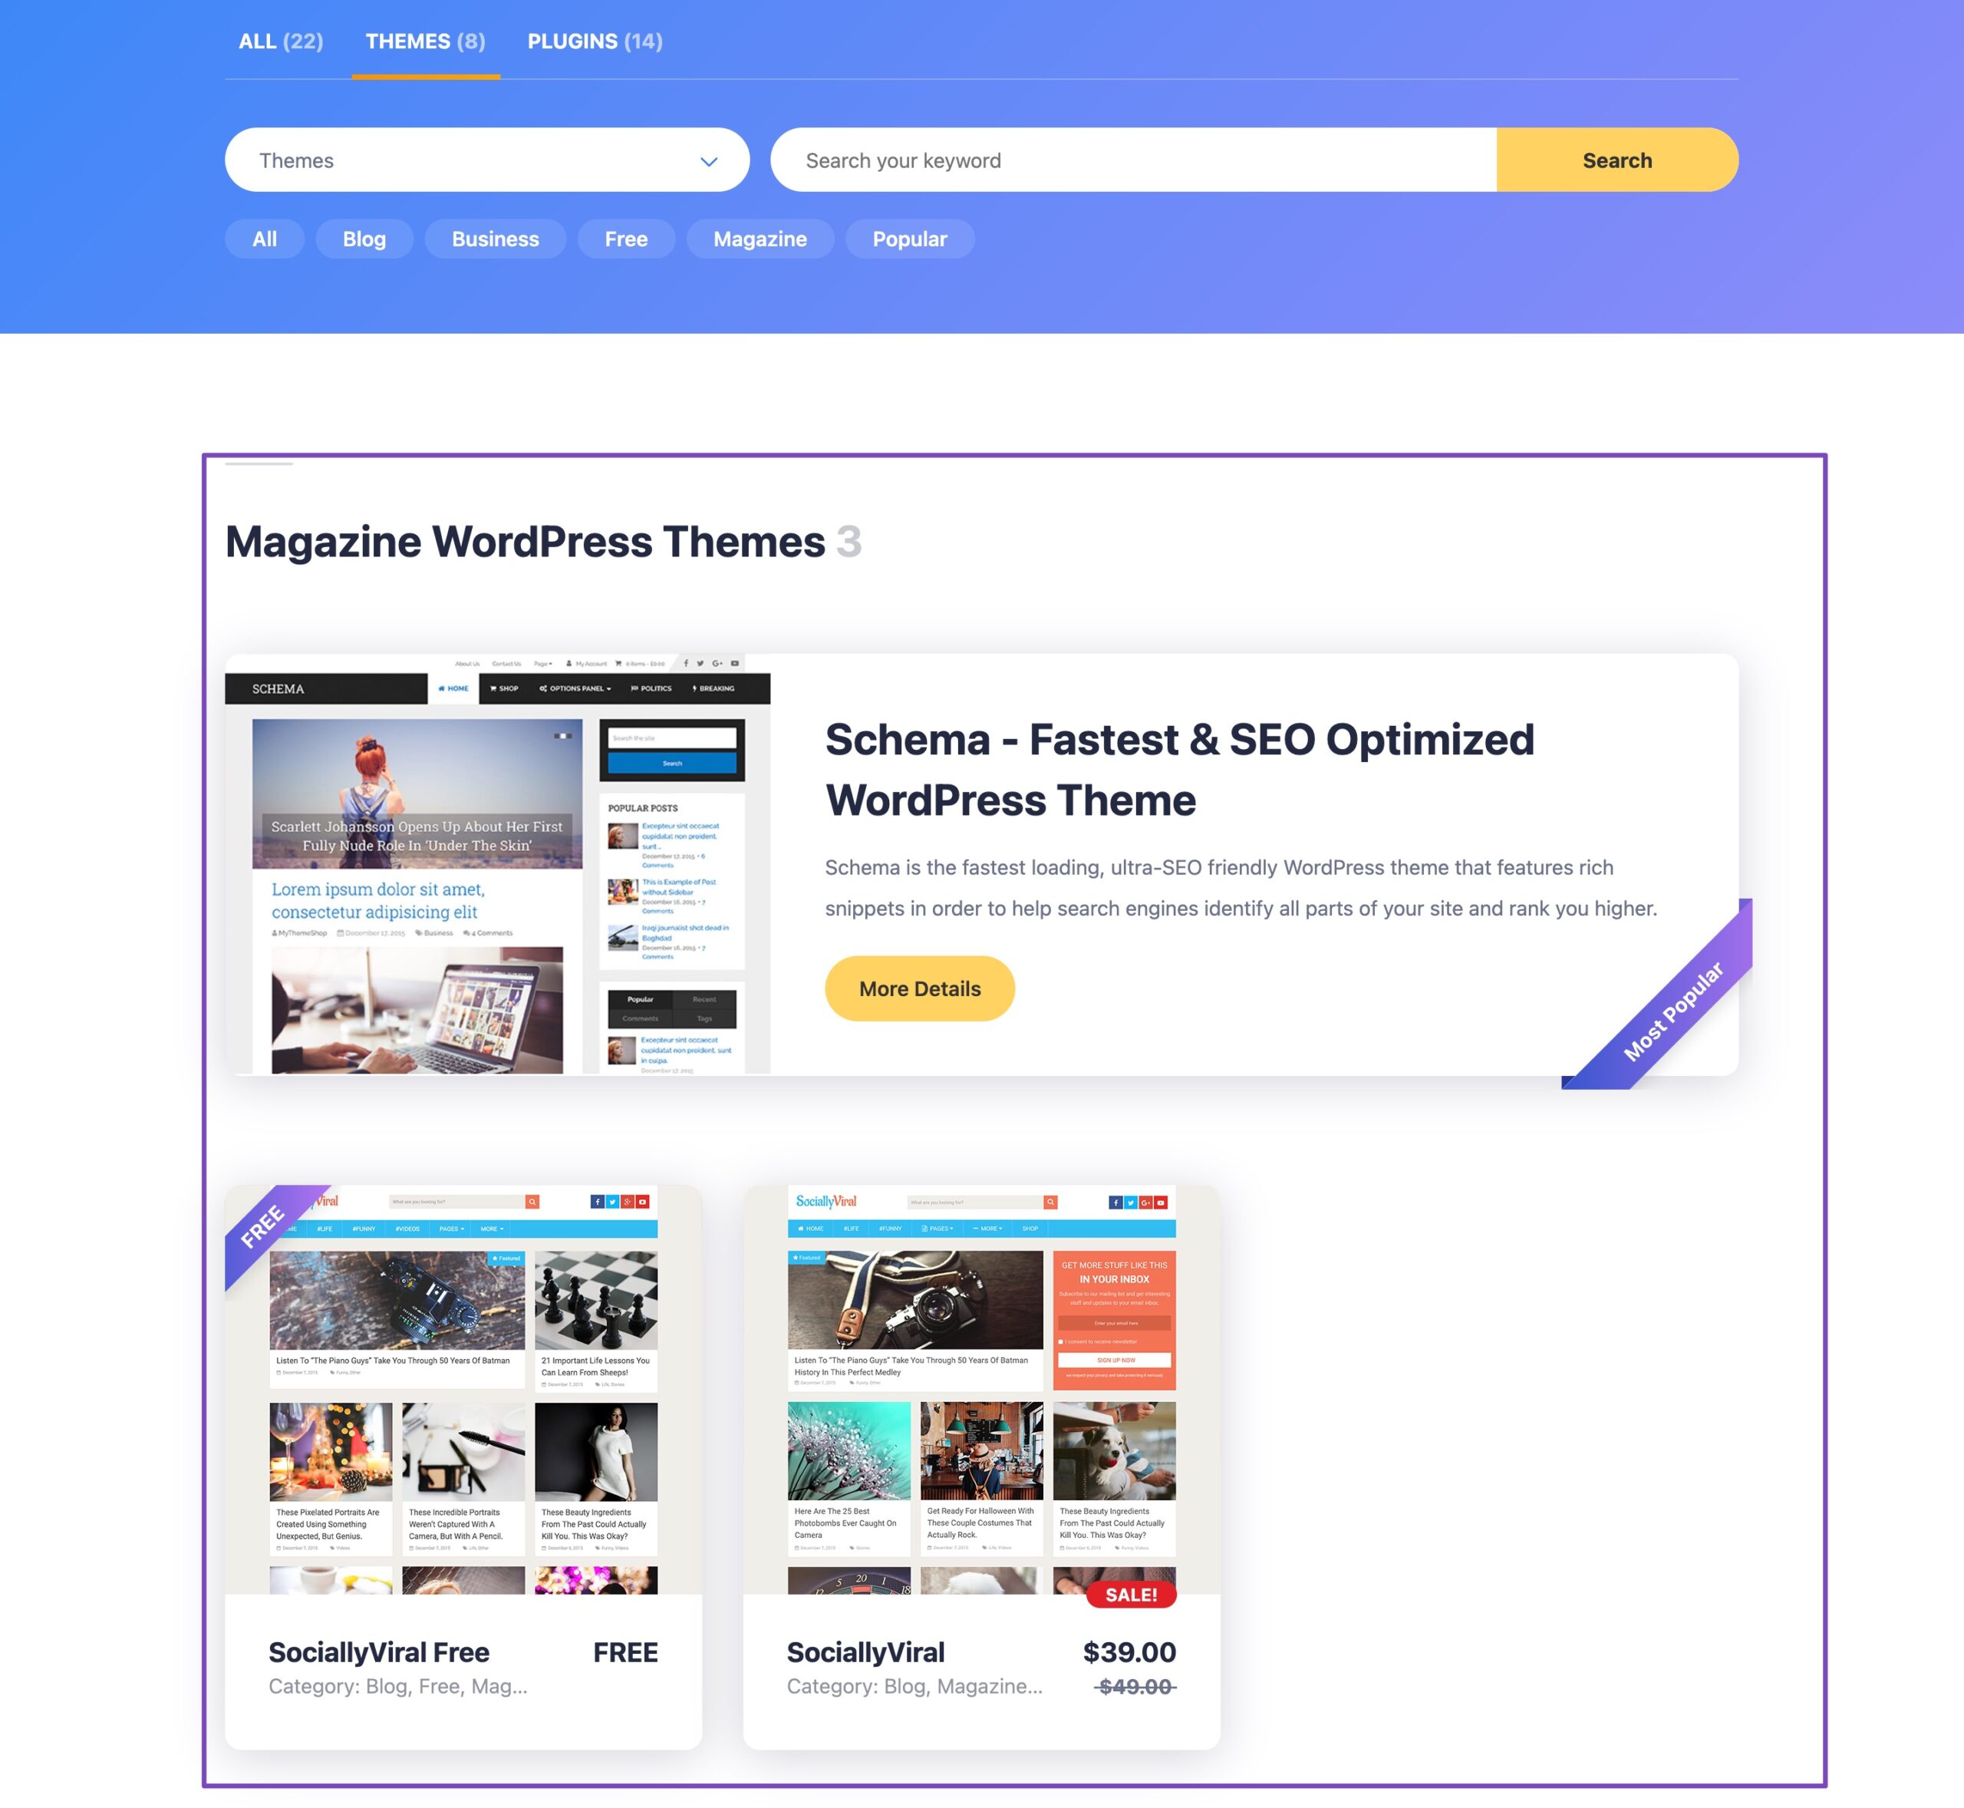
Task: Click the PLUGINS (14) tab
Action: (595, 39)
